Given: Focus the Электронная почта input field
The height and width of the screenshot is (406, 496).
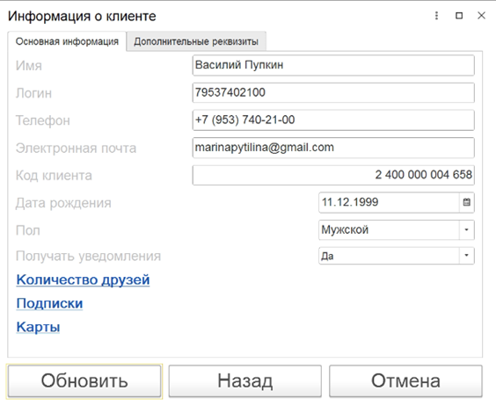Looking at the screenshot, I should click(x=333, y=148).
